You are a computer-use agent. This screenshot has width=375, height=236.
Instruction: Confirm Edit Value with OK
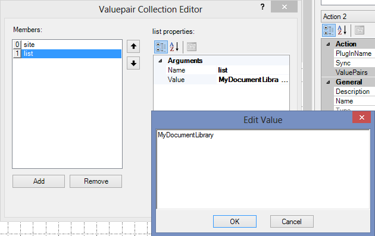point(235,221)
